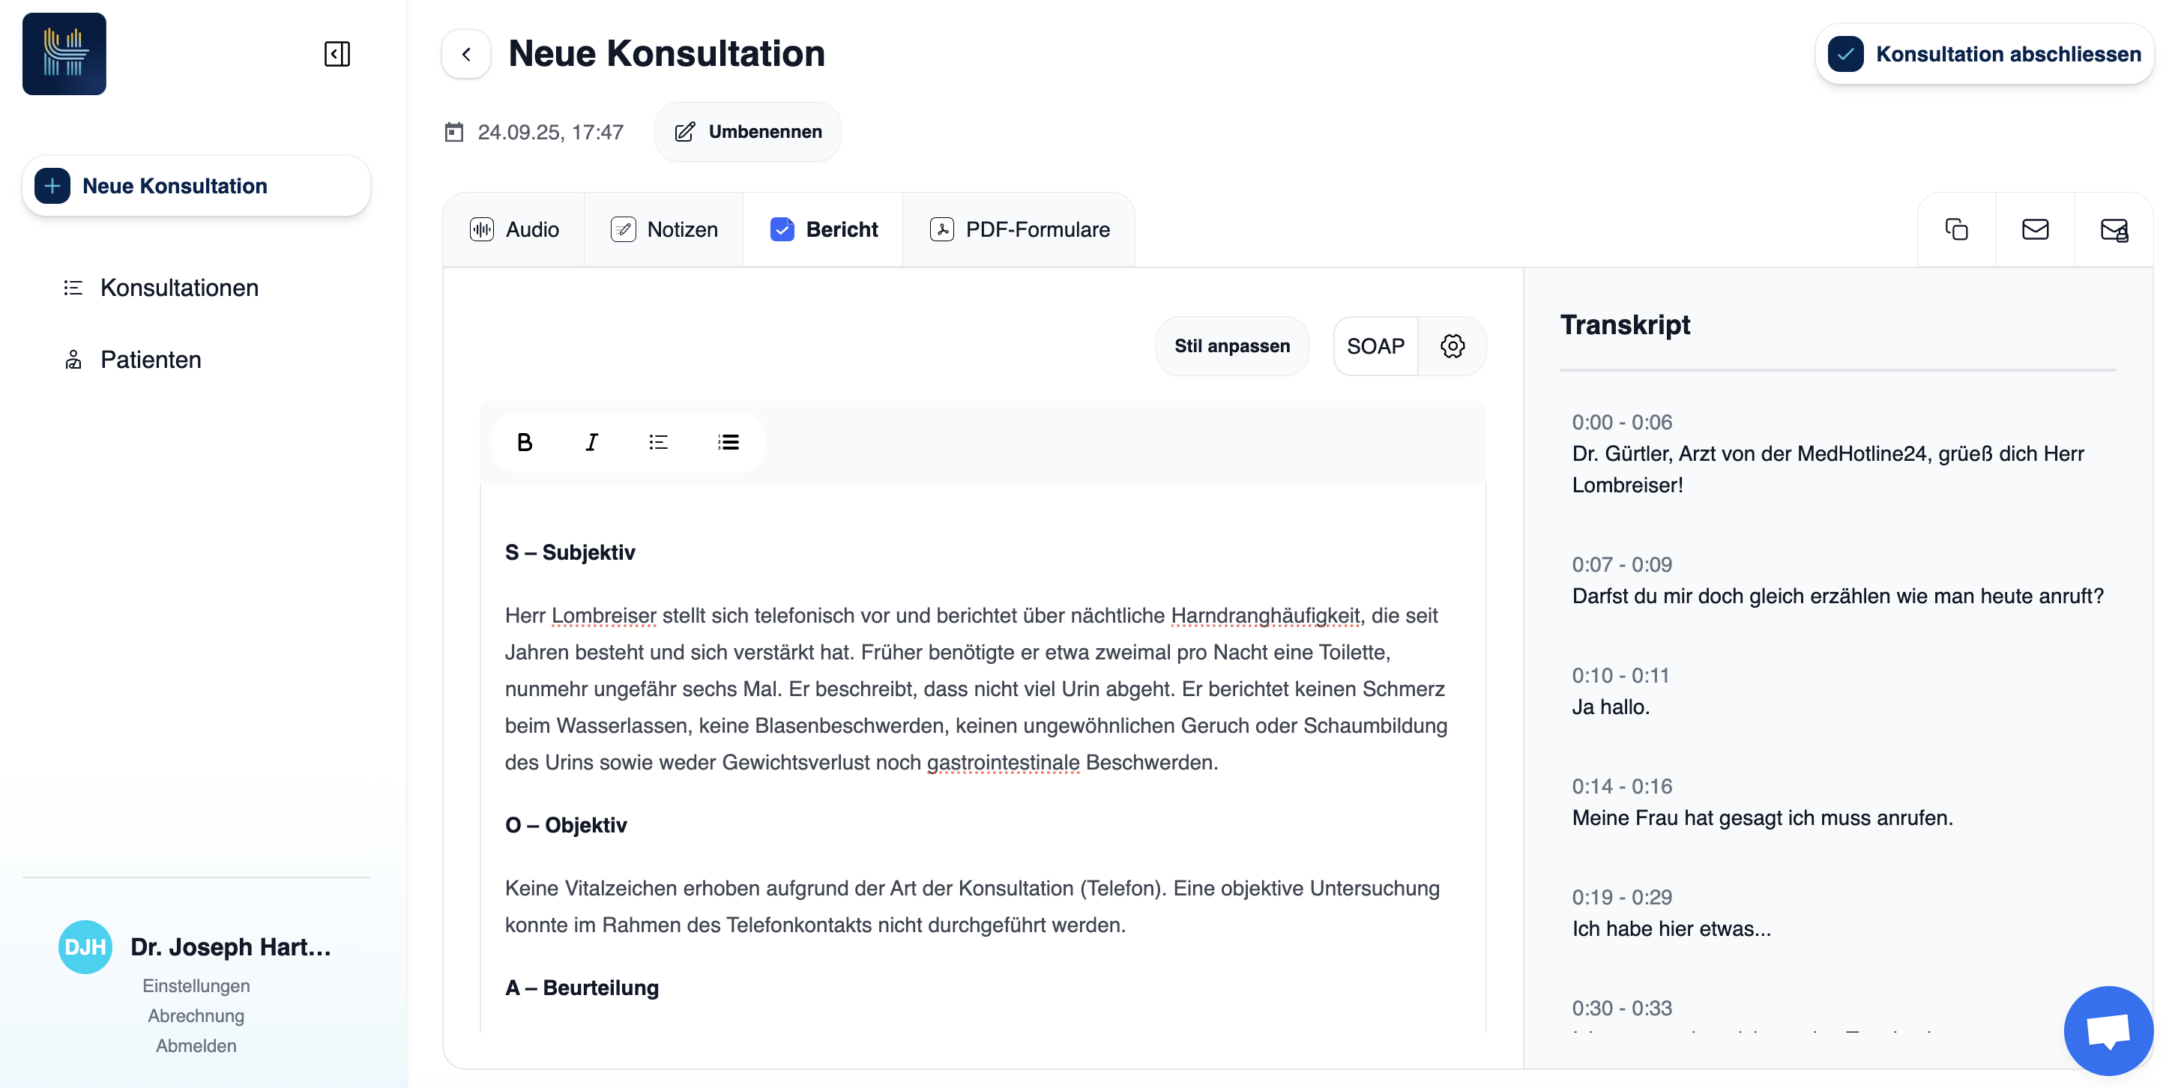Send the report by secure email
This screenshot has height=1088, width=2178.
click(2113, 230)
